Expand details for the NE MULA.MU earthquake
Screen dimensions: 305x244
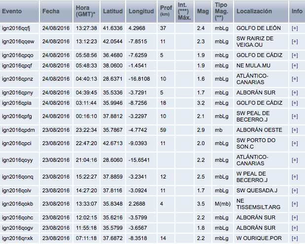pos(295,65)
